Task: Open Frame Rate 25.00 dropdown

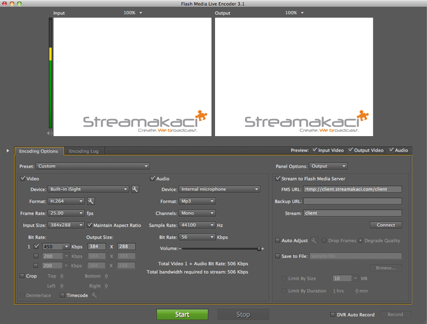Action: point(66,213)
